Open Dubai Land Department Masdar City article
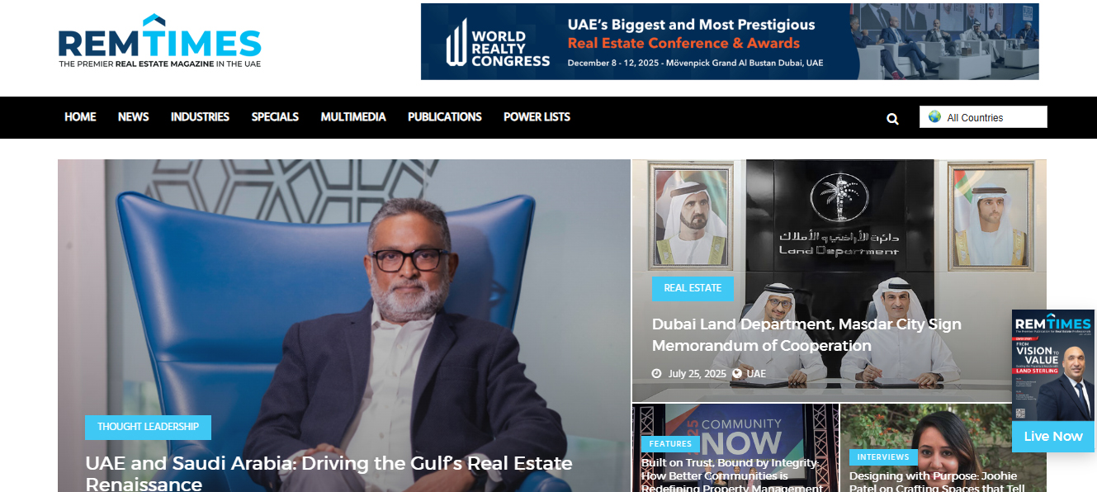Viewport: 1097px width, 492px height. tap(806, 335)
